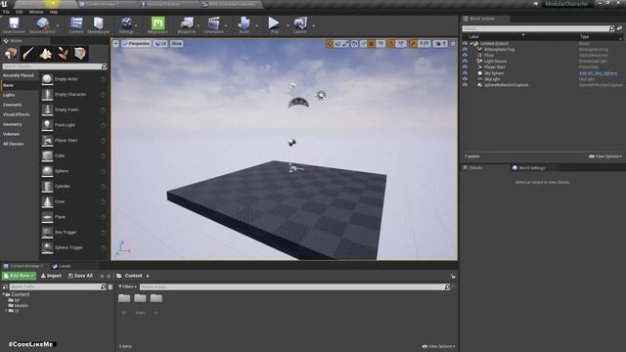Toggle grid snapping in viewport
626x352 pixels.
click(x=372, y=43)
